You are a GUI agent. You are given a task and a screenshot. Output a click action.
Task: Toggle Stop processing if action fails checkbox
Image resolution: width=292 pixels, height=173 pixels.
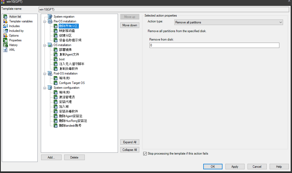(145, 154)
